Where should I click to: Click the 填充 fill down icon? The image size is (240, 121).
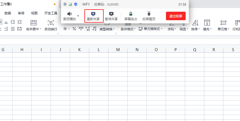[x=207, y=23]
